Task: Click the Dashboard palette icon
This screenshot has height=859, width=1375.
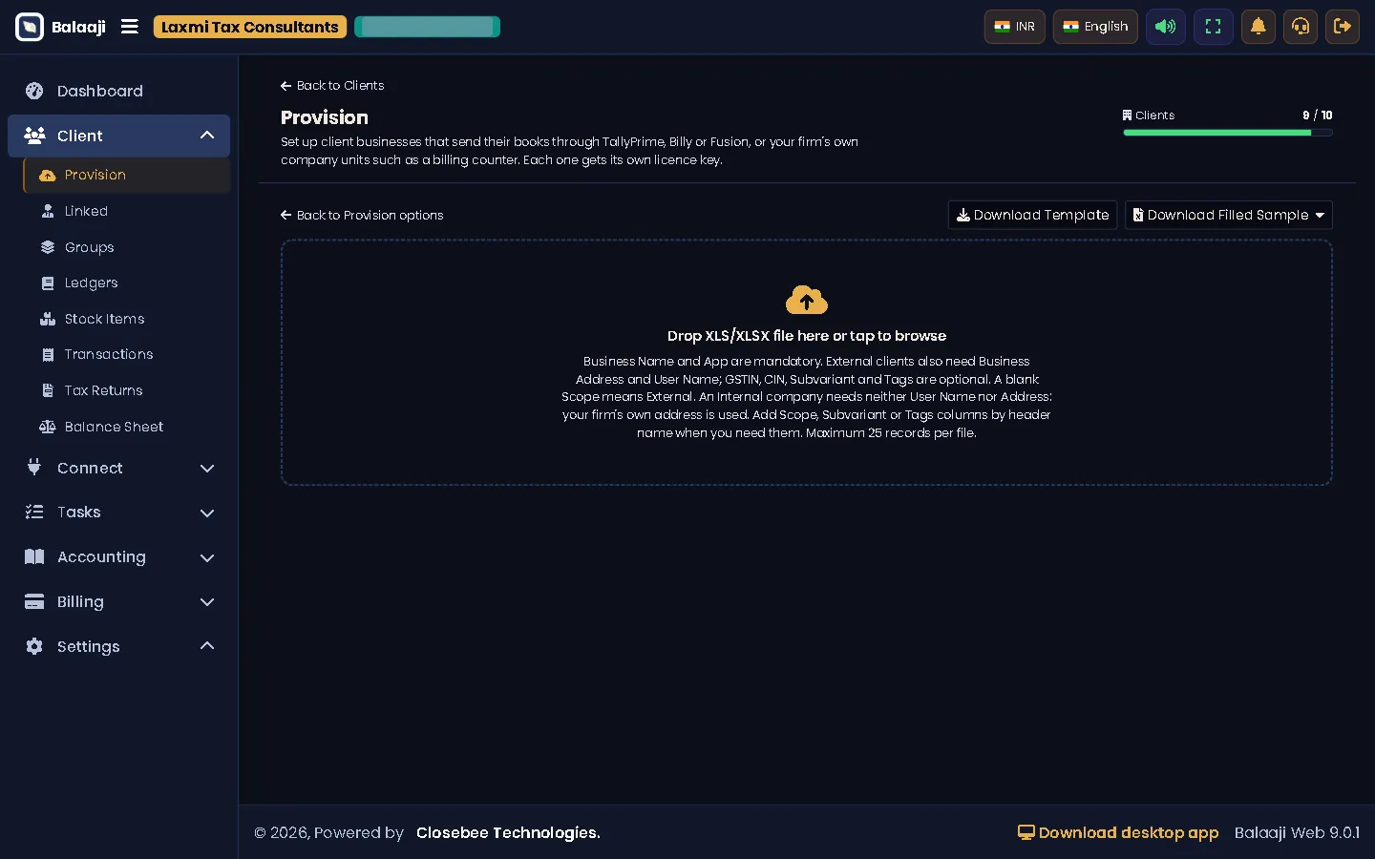Action: [34, 92]
